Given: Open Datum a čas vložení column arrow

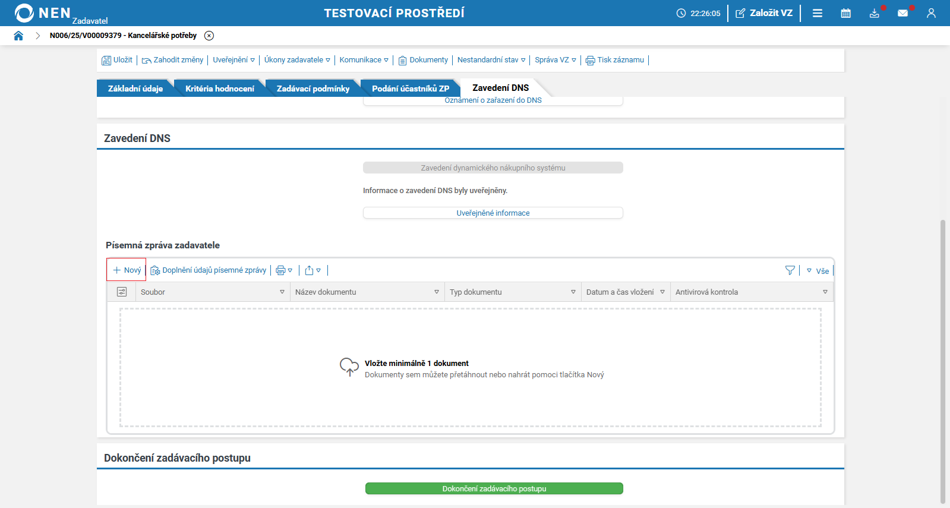Looking at the screenshot, I should [x=662, y=292].
